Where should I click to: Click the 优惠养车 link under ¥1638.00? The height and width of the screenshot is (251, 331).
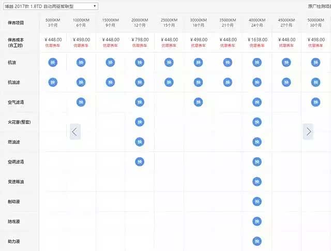pos(257,46)
